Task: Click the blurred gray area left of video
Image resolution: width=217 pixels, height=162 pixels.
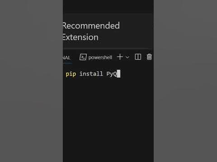Action: click(31, 81)
